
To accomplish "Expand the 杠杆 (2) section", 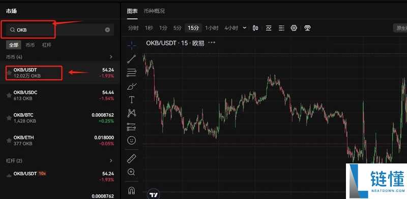I will 111,160.
